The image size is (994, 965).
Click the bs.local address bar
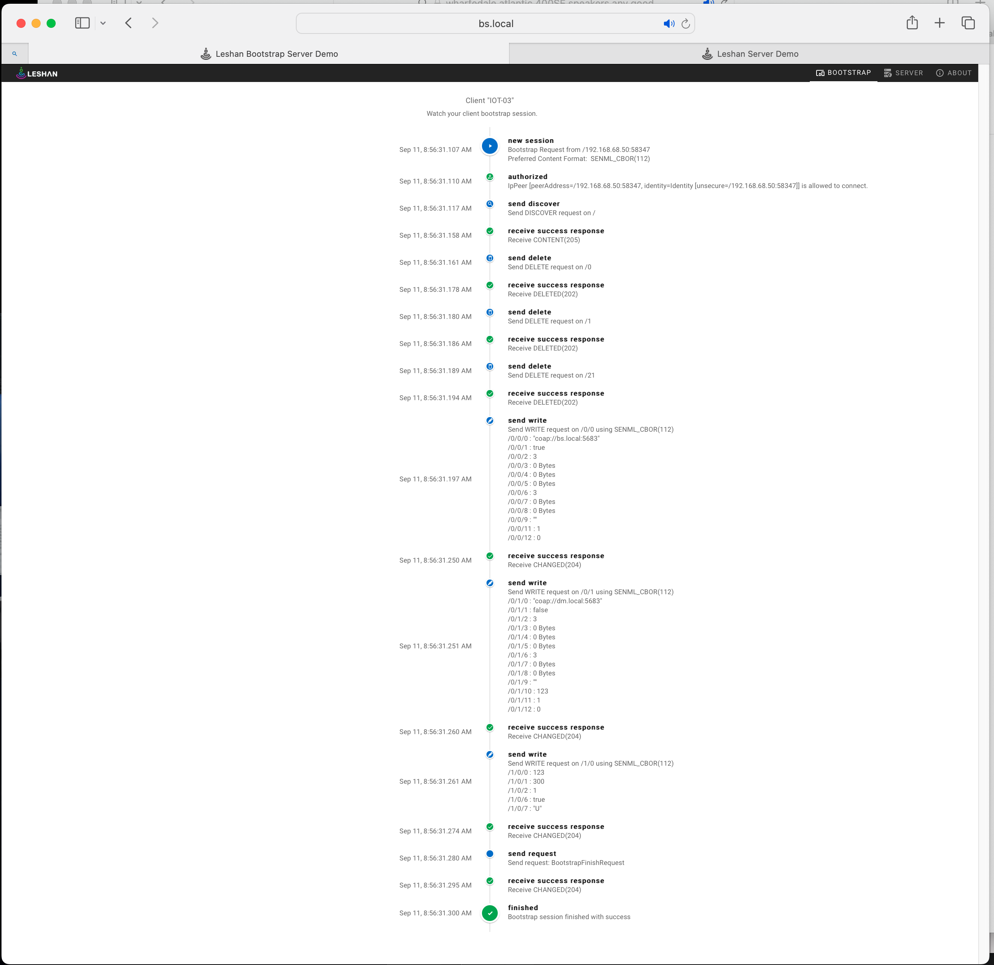495,23
